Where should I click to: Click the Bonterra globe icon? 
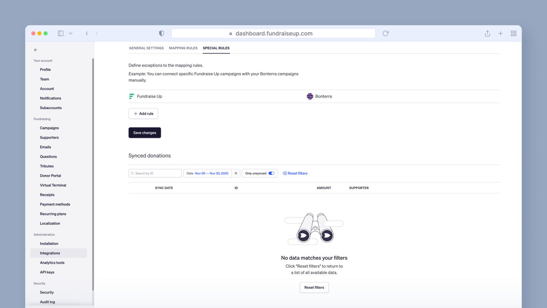[310, 96]
